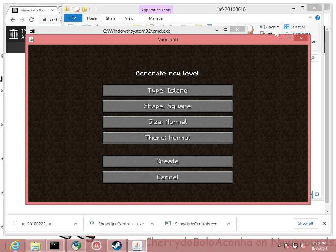The width and height of the screenshot is (336, 252).
Task: Open the View ribbon tab
Action: point(129,18)
